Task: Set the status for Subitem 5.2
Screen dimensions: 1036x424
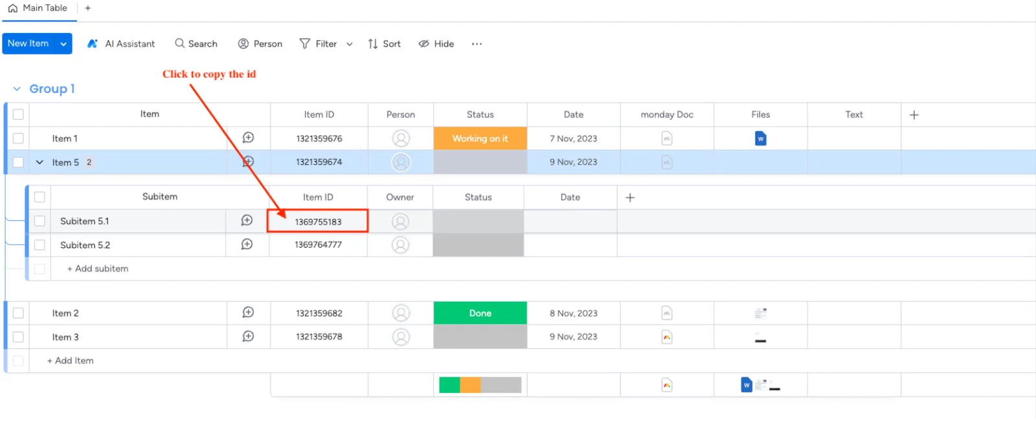Action: coord(479,245)
